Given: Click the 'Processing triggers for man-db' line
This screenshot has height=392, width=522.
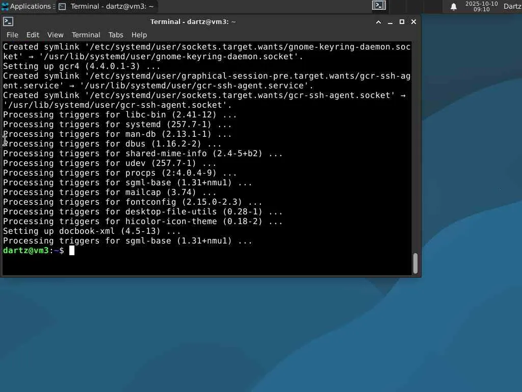Looking at the screenshot, I should click(117, 134).
